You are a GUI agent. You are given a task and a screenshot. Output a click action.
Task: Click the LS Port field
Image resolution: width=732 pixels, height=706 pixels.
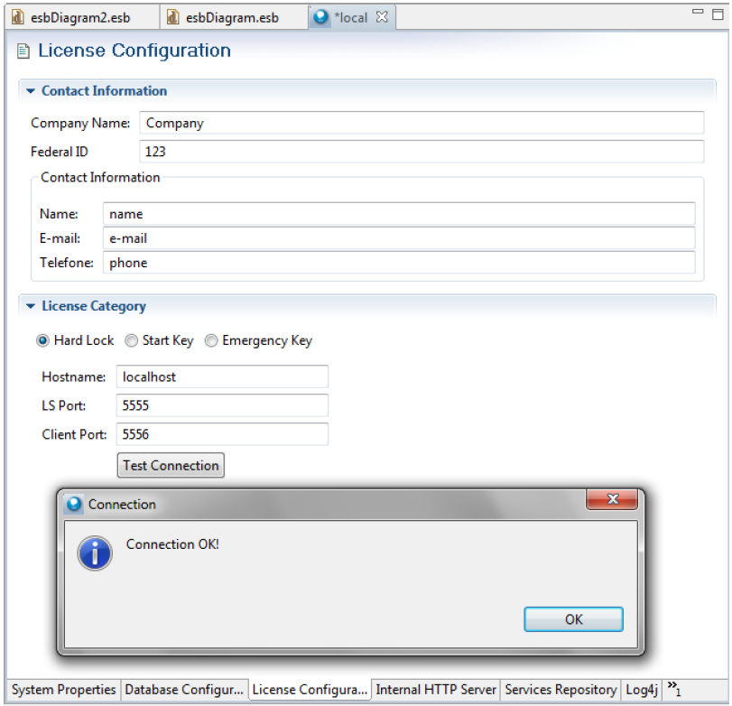point(222,405)
